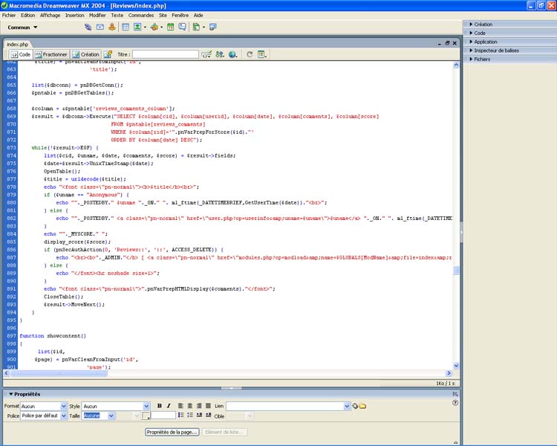Insert a Table from Commun bar
The width and height of the screenshot is (557, 446).
point(126,27)
